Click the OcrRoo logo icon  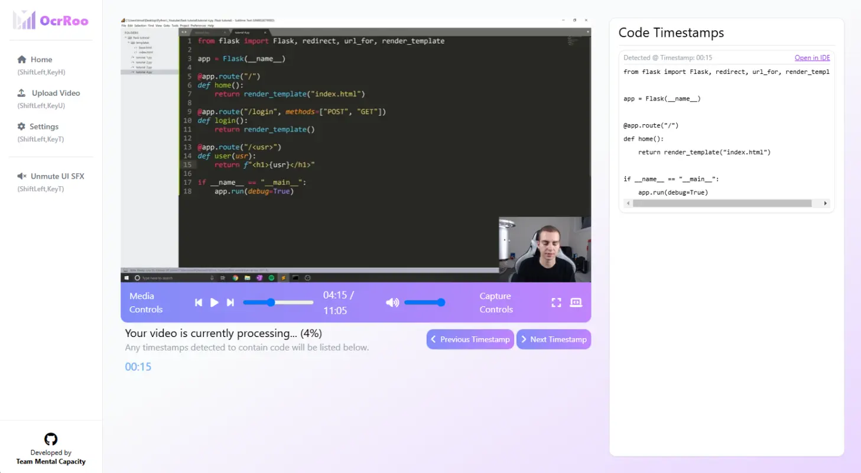tap(24, 20)
